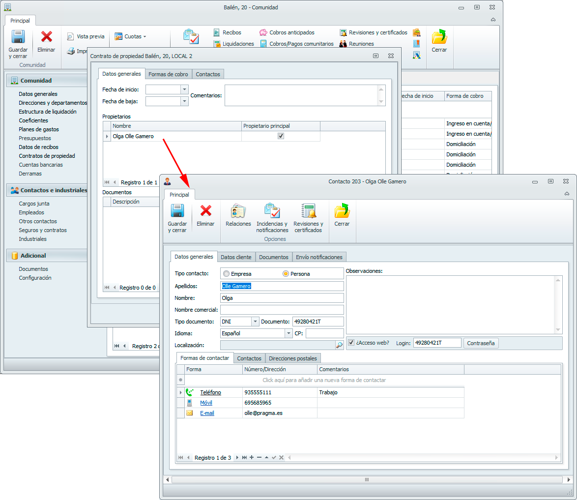The height and width of the screenshot is (500, 577).
Task: Collapse Contacto window ribbon chevron
Action: (x=567, y=194)
